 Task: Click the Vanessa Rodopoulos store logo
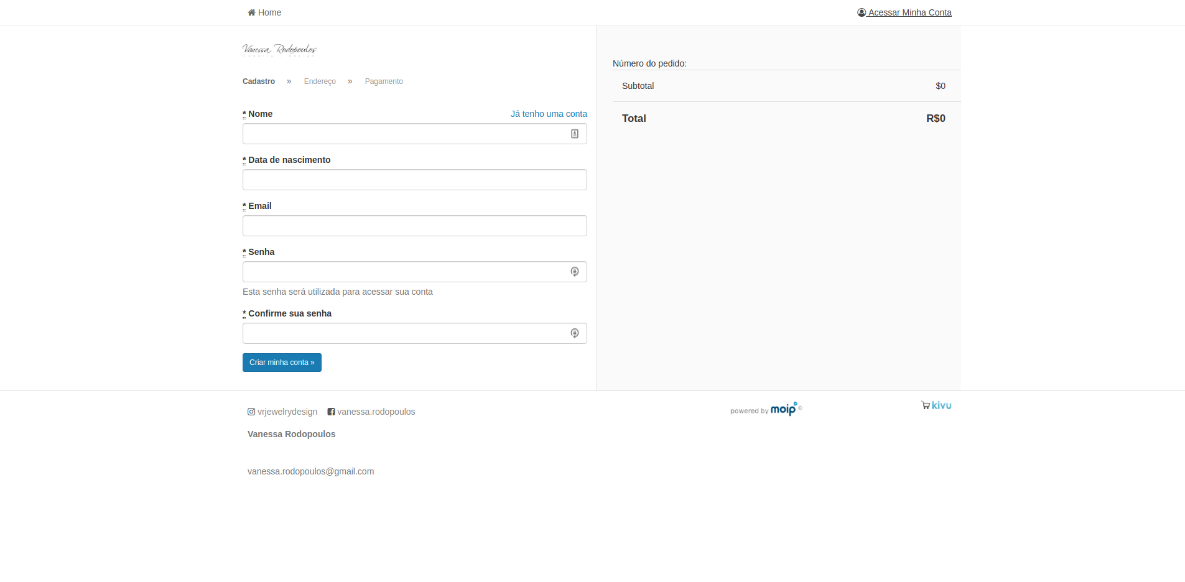click(279, 50)
